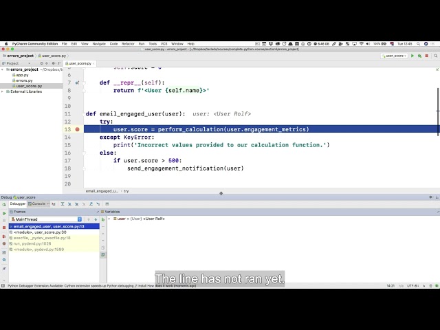Stop the process from the top toolbar
The height and width of the screenshot is (330, 440).
click(x=427, y=56)
